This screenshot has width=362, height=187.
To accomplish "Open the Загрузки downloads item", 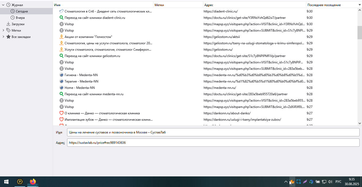I will pyautogui.click(x=15, y=24).
